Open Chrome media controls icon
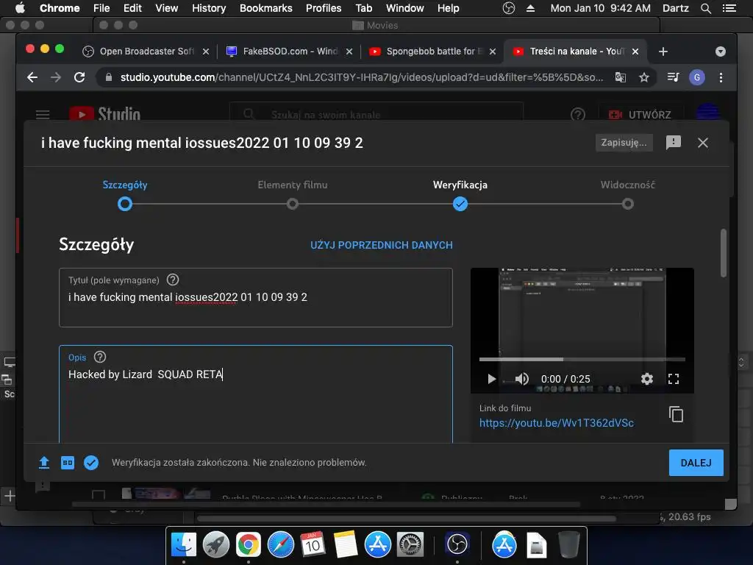The image size is (753, 565). click(674, 77)
